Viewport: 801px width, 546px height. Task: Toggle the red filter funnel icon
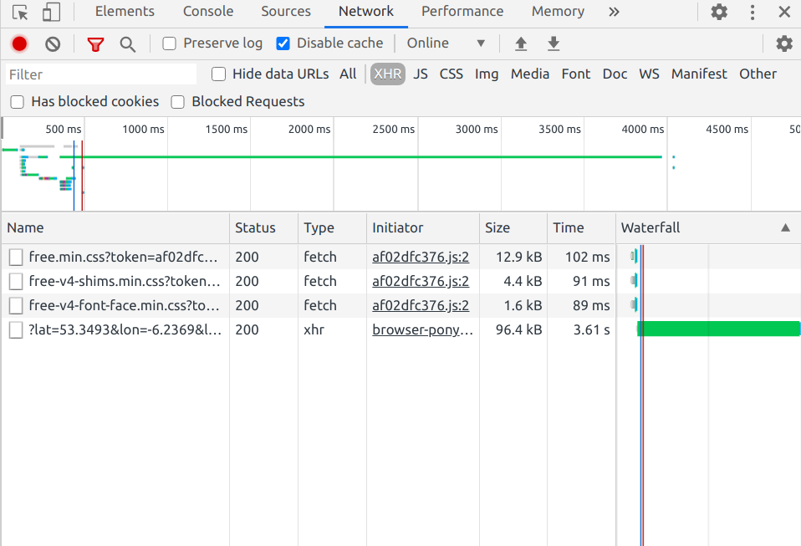click(x=96, y=44)
